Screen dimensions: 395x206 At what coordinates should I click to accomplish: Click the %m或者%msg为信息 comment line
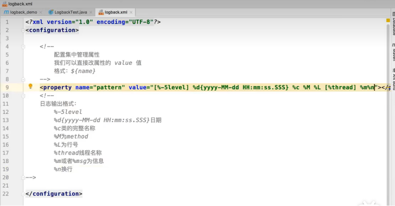(x=79, y=161)
